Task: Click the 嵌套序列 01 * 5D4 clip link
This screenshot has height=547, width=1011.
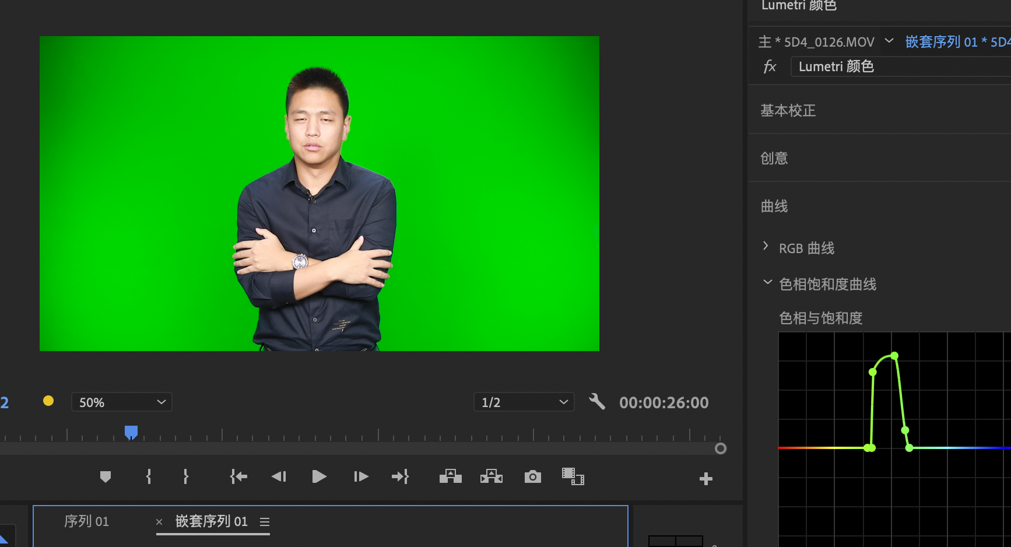Action: pos(957,42)
